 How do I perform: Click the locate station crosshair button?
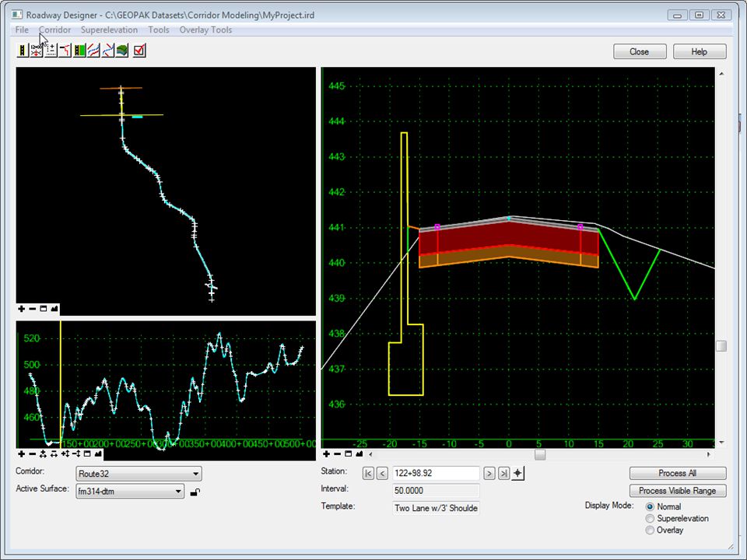(518, 474)
